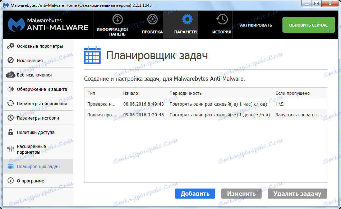The height and width of the screenshot is (209, 341).
Task: Click the cloud icon for Веб-исключения
Action: (10, 75)
